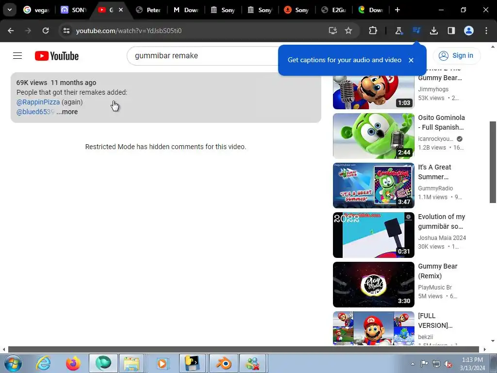The height and width of the screenshot is (373, 497).
Task: Switch to the SONY tab
Action: pos(74,10)
